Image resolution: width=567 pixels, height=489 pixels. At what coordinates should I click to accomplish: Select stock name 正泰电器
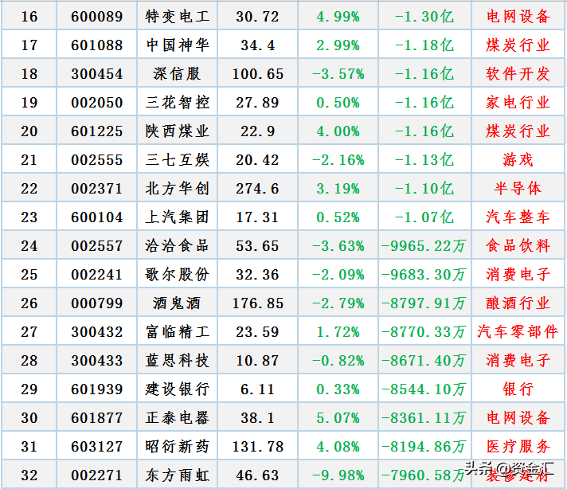pos(177,418)
